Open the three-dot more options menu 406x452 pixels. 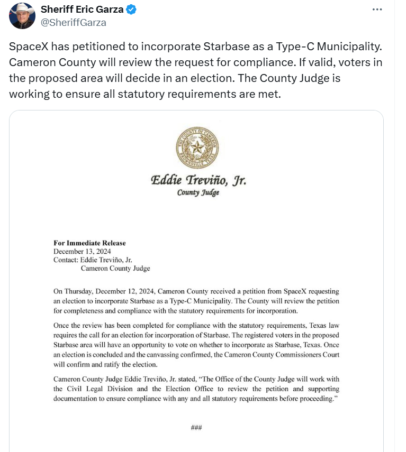point(377,10)
